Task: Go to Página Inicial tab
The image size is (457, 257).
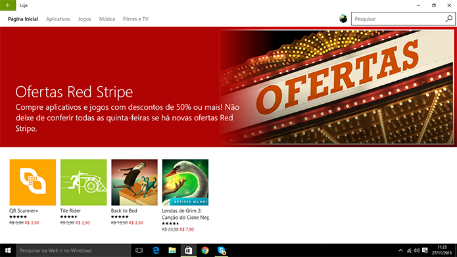Action: click(x=23, y=19)
